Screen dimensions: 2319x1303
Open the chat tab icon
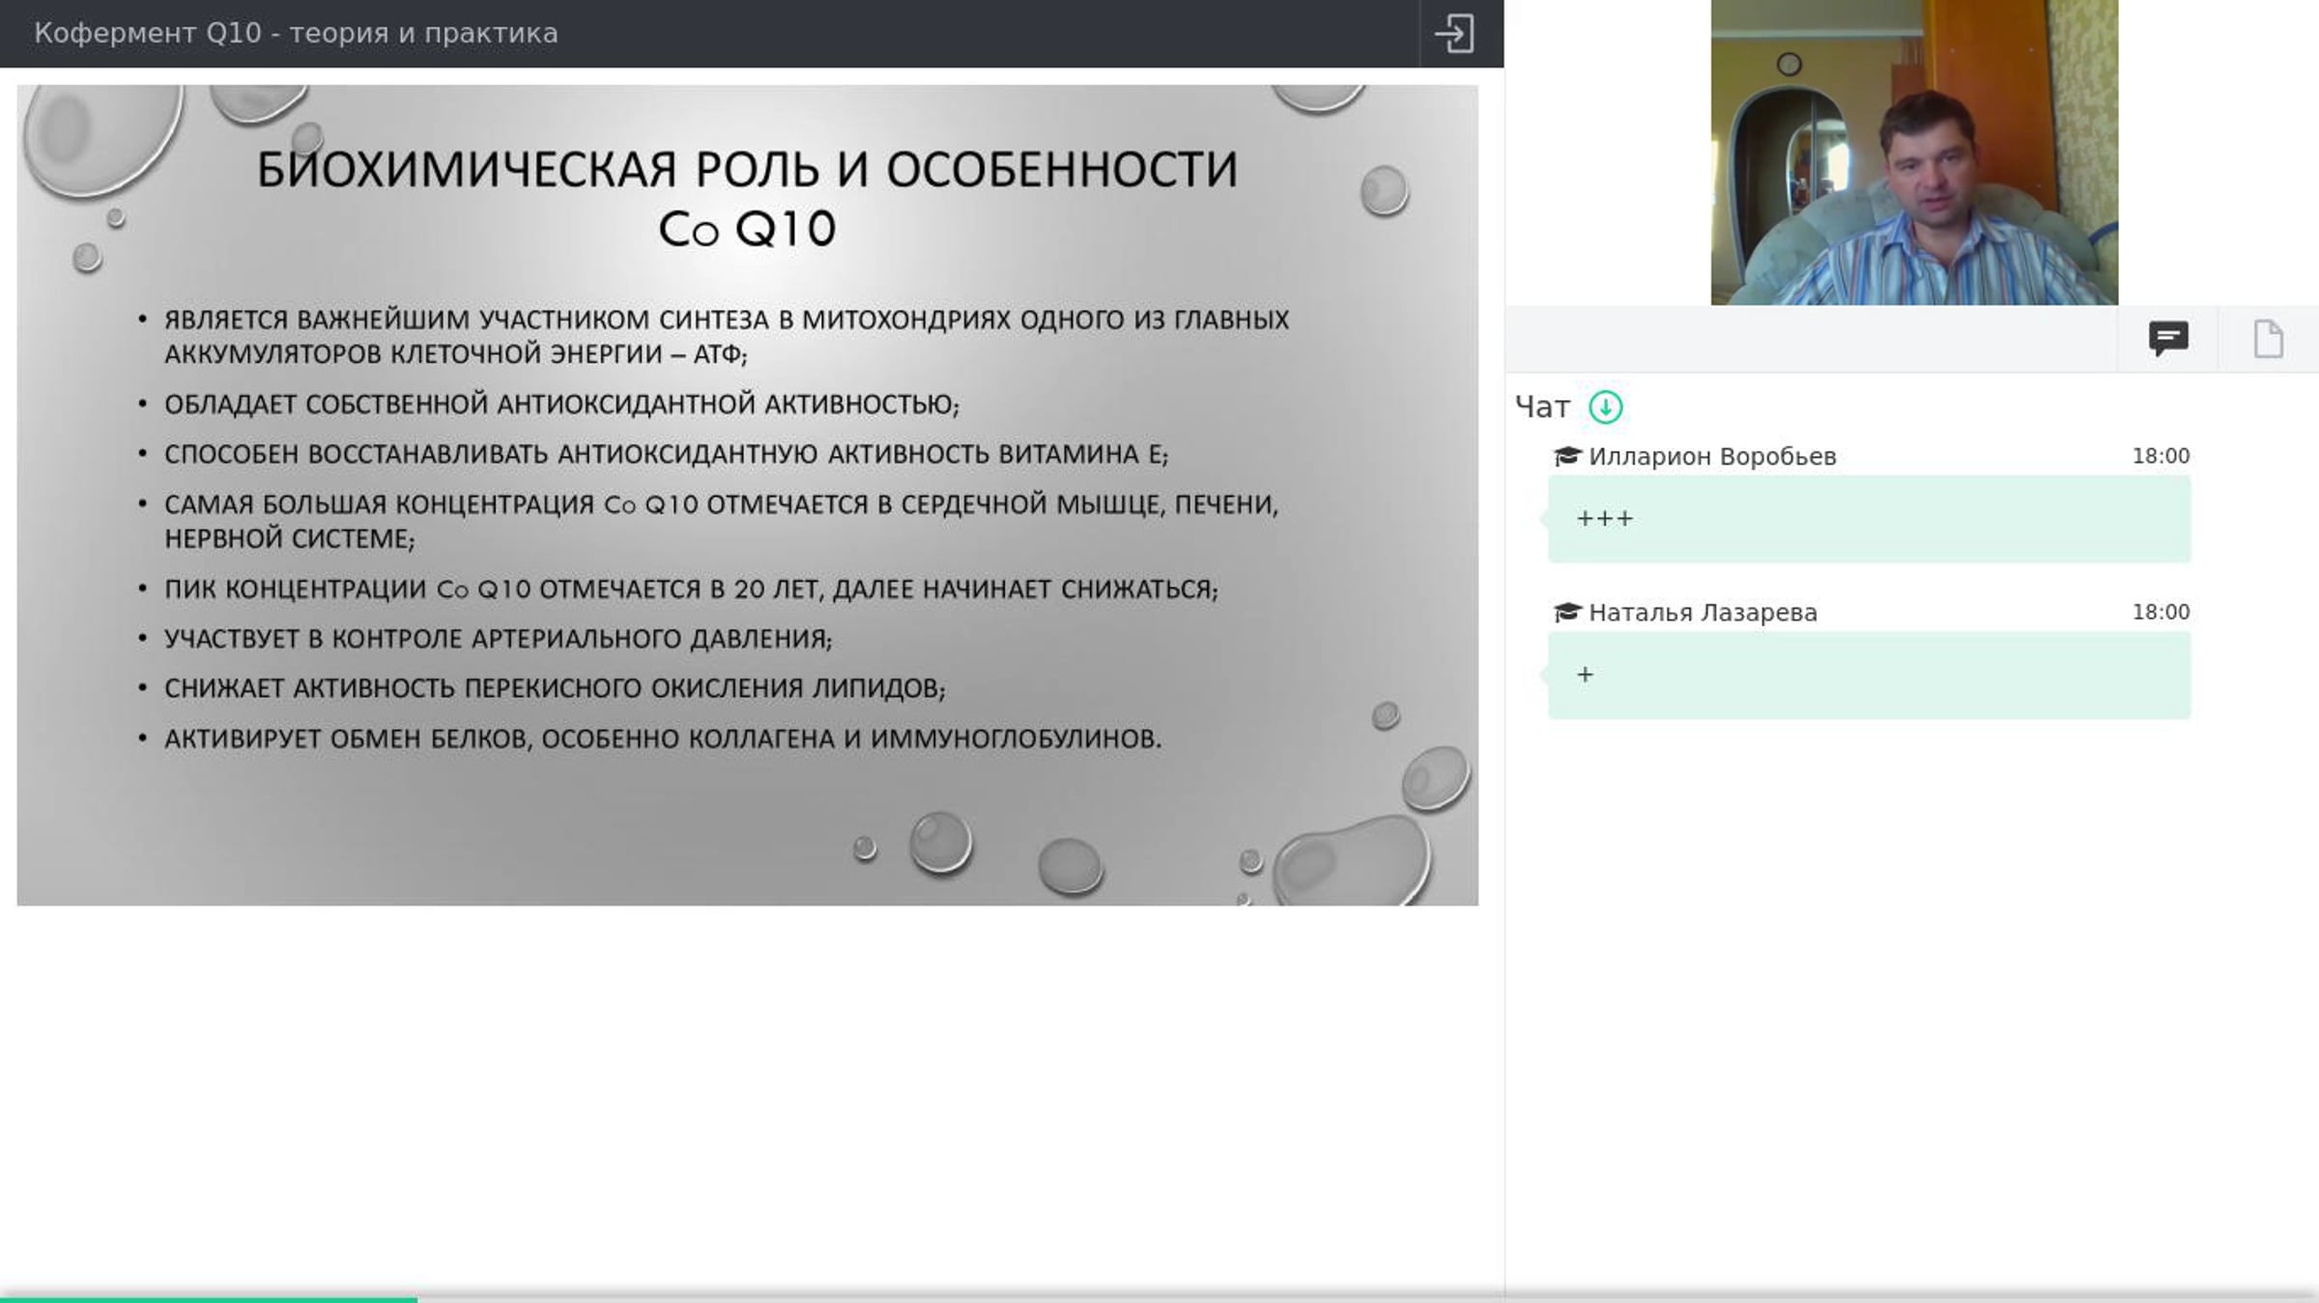pos(2168,339)
